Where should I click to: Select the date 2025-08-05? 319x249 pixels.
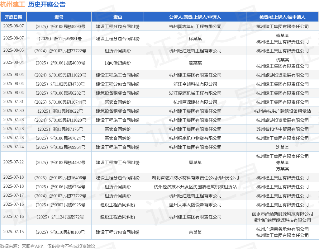pyautogui.click(x=13, y=50)
